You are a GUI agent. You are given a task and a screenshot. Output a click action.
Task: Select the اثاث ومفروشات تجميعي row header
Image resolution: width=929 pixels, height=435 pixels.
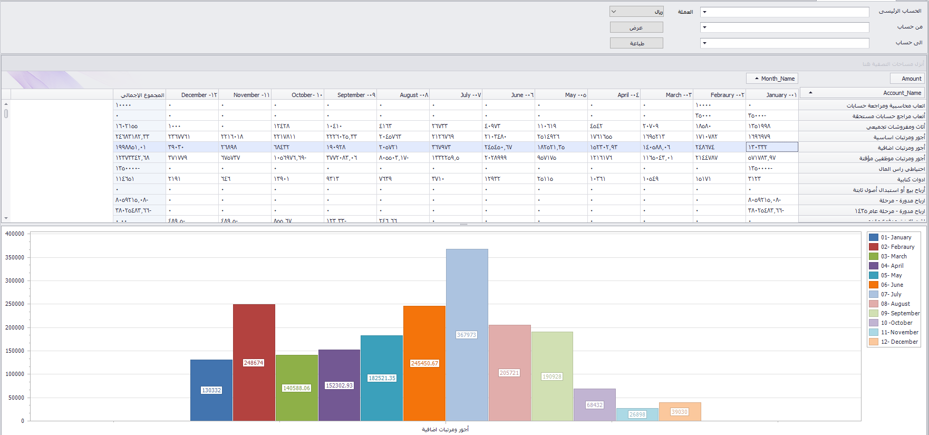click(x=862, y=127)
